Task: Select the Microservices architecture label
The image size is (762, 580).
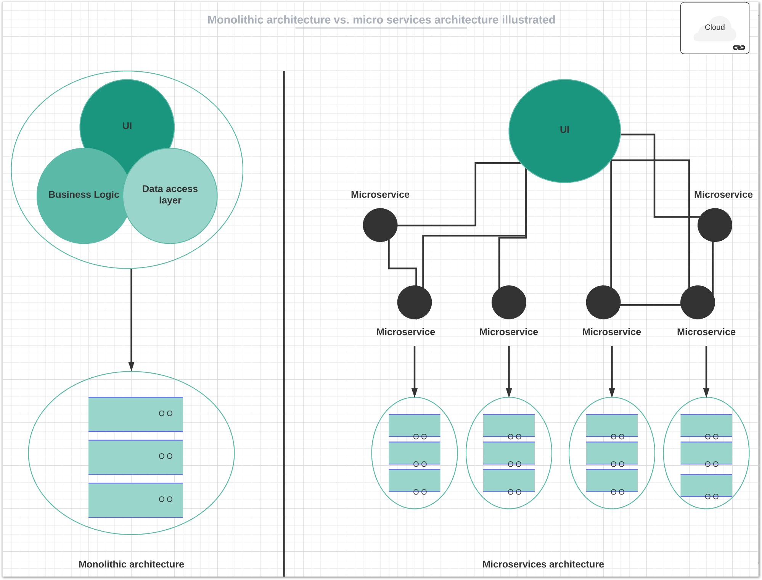Action: (543, 564)
